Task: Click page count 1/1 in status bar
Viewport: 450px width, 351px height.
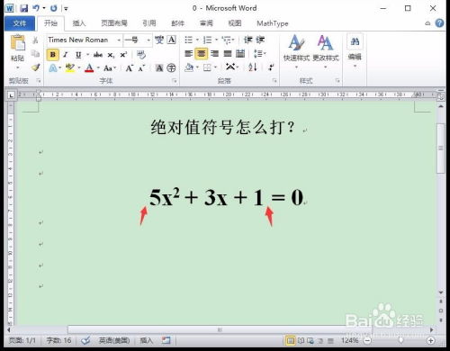Action: tap(22, 340)
